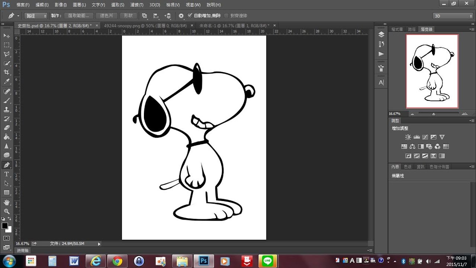The width and height of the screenshot is (476, 268).
Task: Select the Path Selection arrow tool
Action: pyautogui.click(x=7, y=183)
